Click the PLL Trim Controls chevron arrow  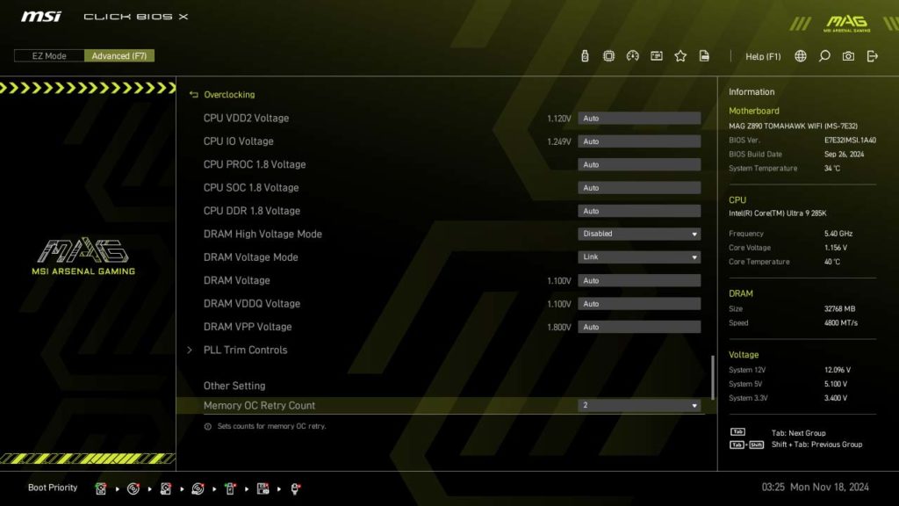[x=190, y=350]
